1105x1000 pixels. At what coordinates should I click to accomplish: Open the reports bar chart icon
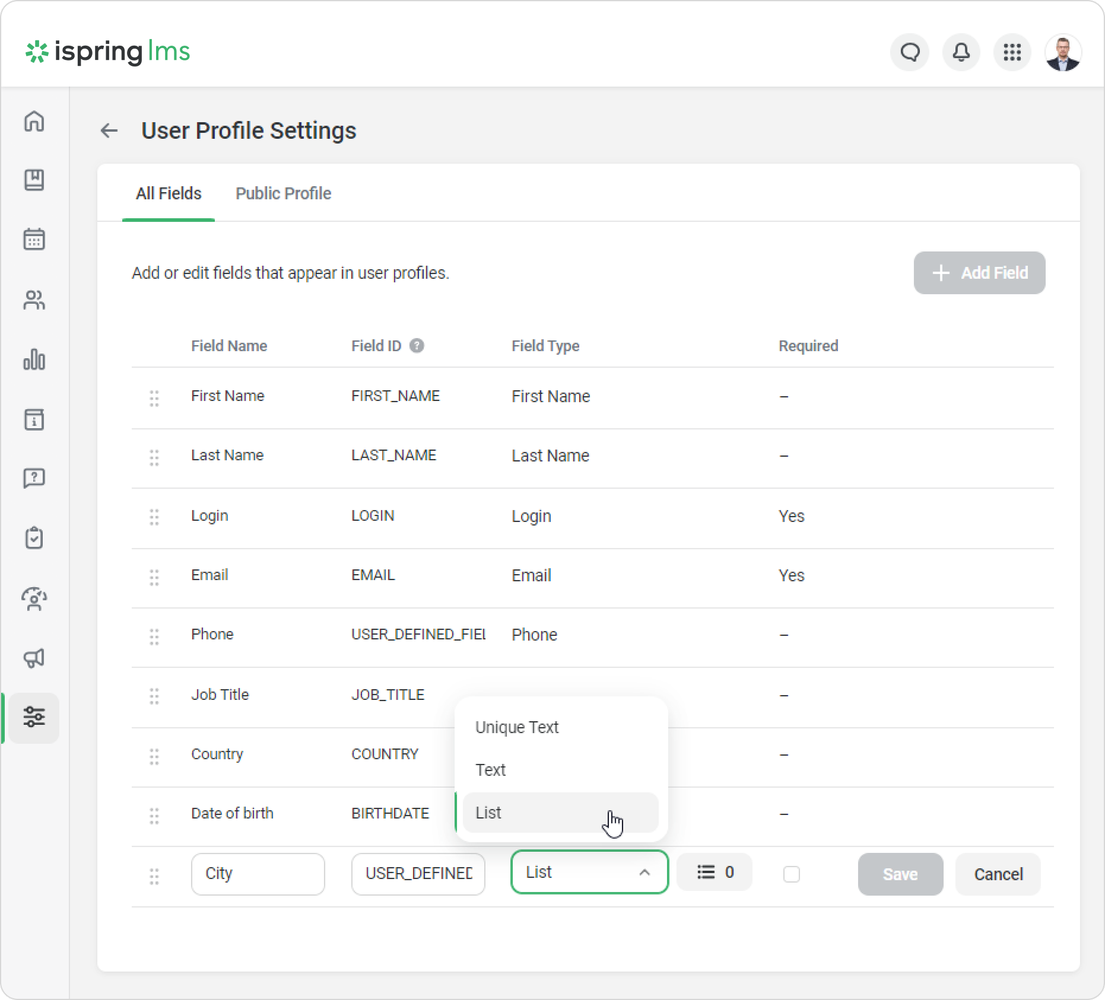[x=34, y=359]
